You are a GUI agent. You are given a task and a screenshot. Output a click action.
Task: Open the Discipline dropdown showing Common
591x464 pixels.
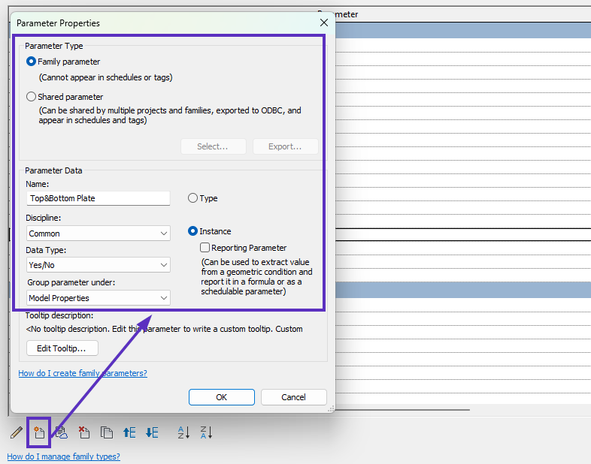coord(98,234)
